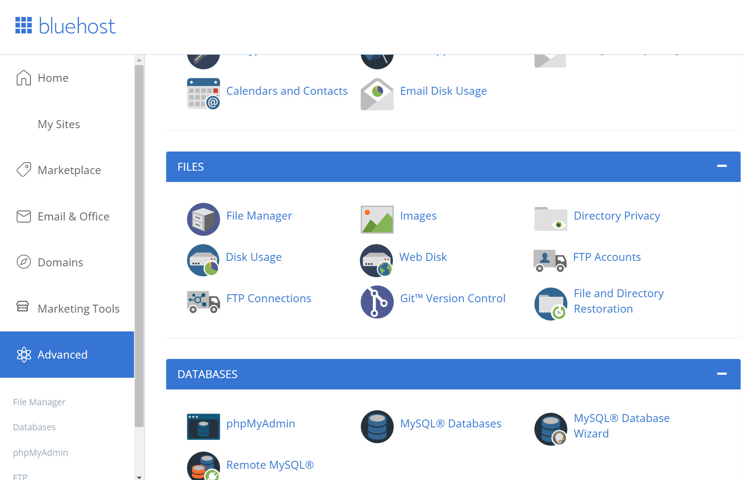
Task: Open Email Disk Usage link
Action: coord(443,91)
